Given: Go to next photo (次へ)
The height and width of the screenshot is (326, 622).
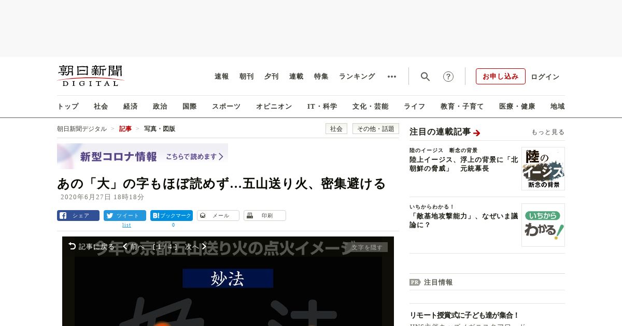Looking at the screenshot, I should (196, 247).
